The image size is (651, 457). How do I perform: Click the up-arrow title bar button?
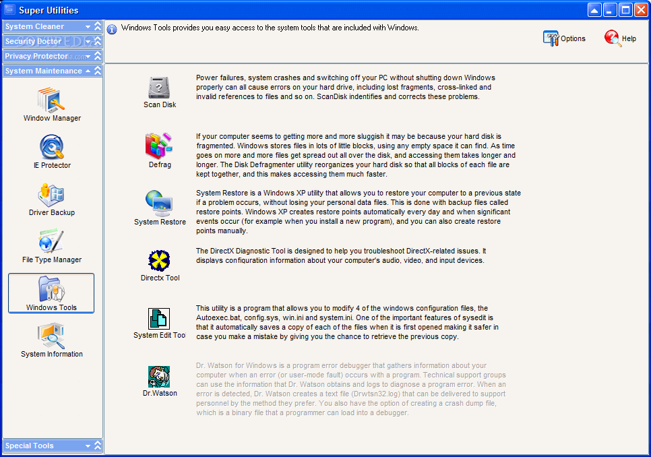pos(594,10)
